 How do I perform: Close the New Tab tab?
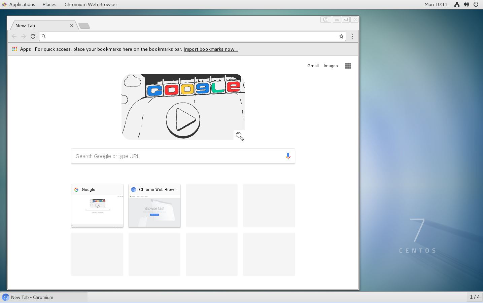point(72,26)
